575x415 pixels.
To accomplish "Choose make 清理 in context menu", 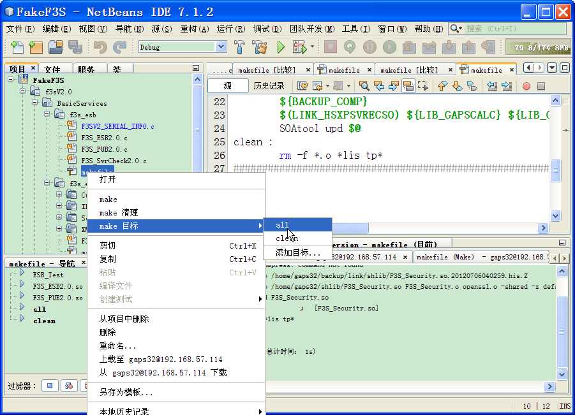I will tap(176, 212).
